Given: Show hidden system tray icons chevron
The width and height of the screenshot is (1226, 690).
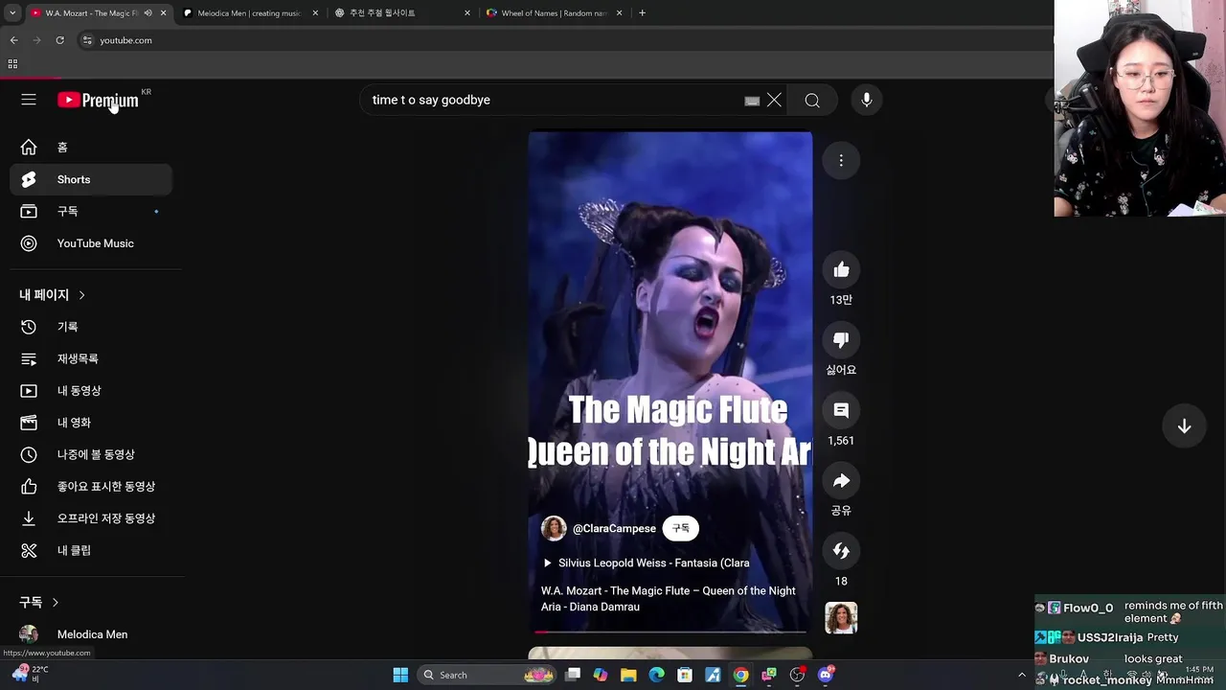Looking at the screenshot, I should coord(1022,675).
